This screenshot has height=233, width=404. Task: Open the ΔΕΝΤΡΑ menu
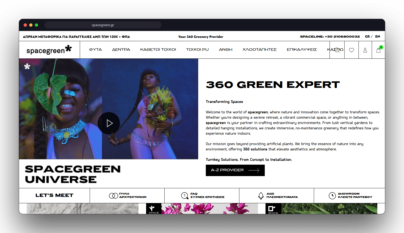[121, 50]
